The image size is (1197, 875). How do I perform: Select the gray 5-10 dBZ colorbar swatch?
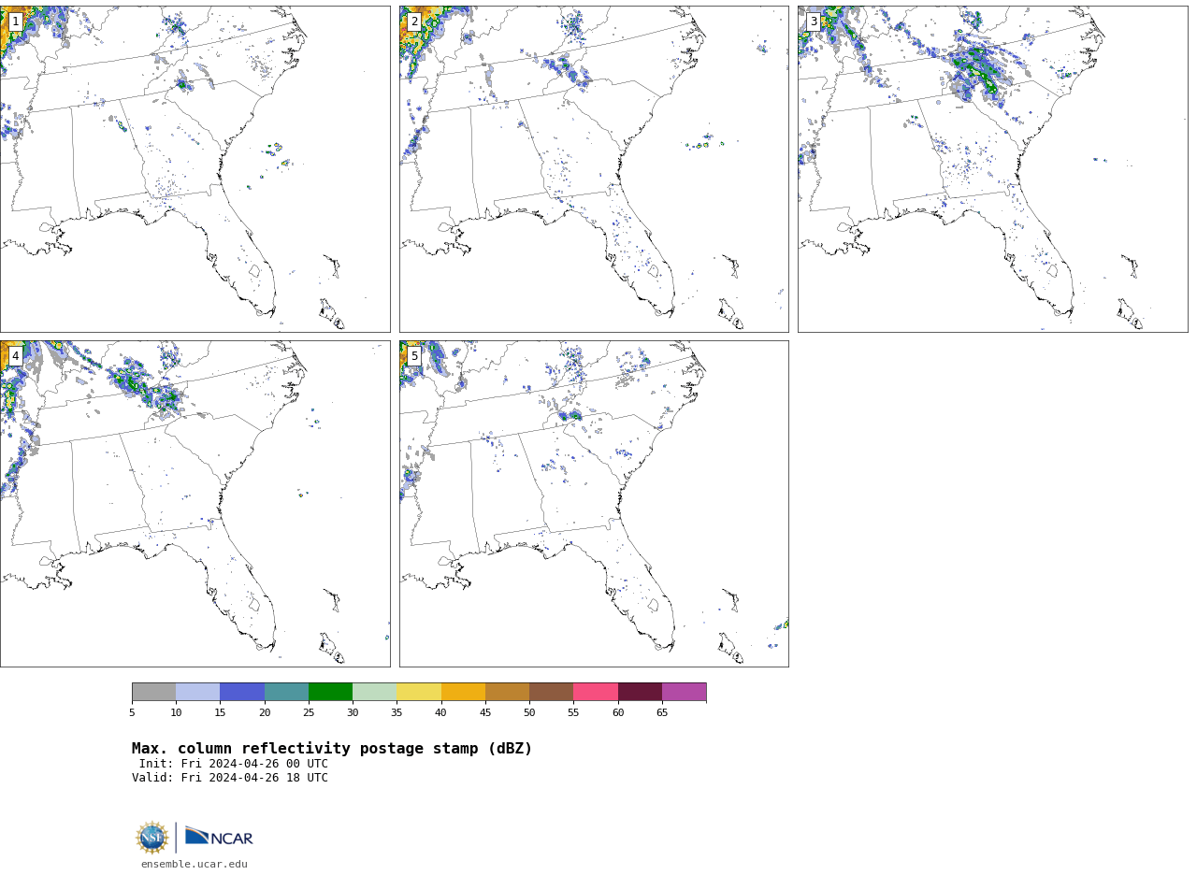(153, 692)
